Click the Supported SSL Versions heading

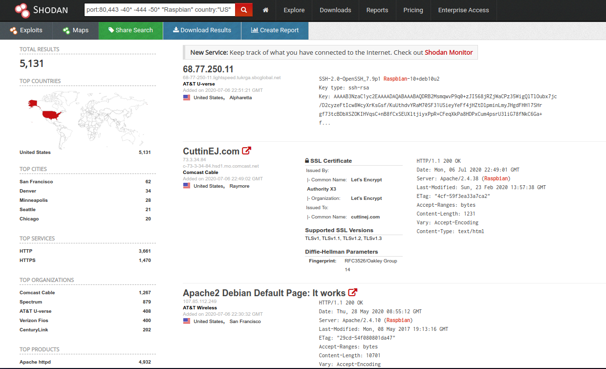click(339, 230)
